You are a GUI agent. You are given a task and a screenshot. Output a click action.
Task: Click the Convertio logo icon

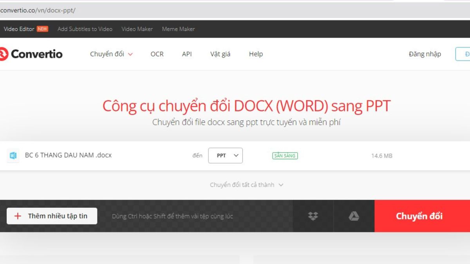click(4, 54)
